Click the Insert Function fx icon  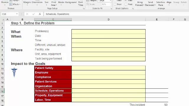pyautogui.click(x=40, y=14)
